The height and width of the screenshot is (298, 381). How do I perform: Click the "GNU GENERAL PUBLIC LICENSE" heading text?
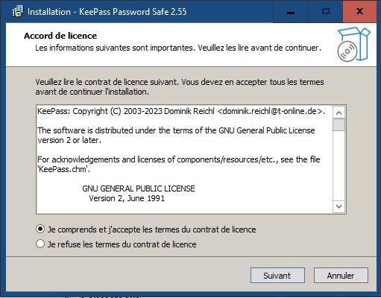pyautogui.click(x=139, y=188)
